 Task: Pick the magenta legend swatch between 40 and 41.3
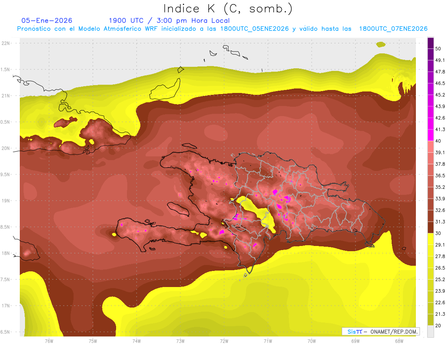[430, 135]
